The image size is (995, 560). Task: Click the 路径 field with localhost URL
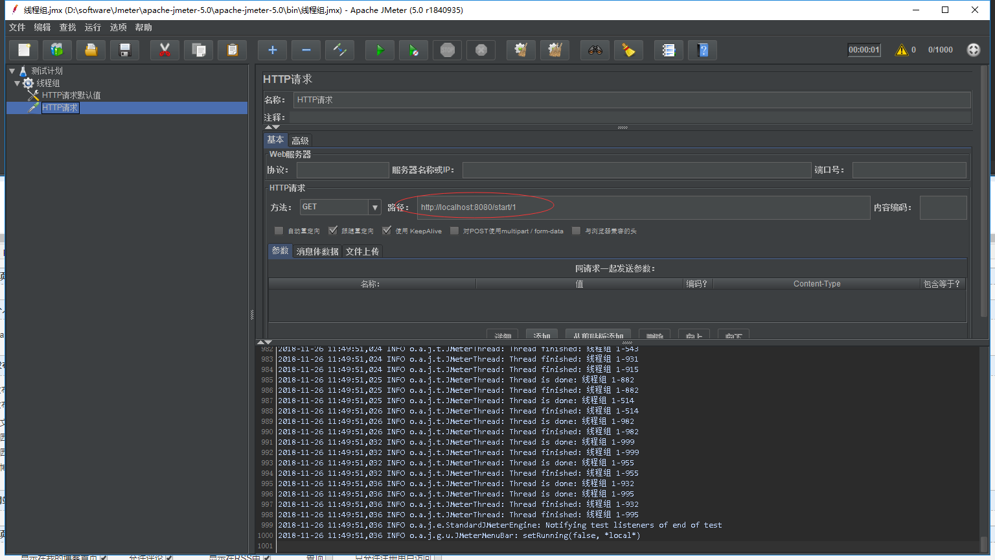[643, 207]
